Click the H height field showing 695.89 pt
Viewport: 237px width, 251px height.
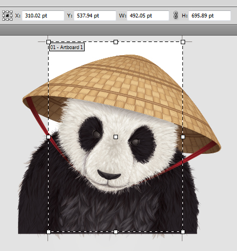click(x=210, y=15)
